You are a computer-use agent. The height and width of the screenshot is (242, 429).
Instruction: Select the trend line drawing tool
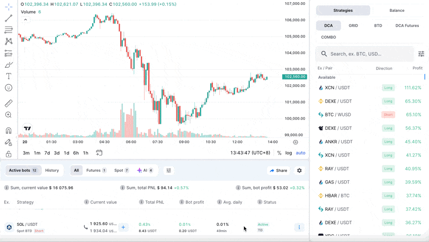(9, 18)
